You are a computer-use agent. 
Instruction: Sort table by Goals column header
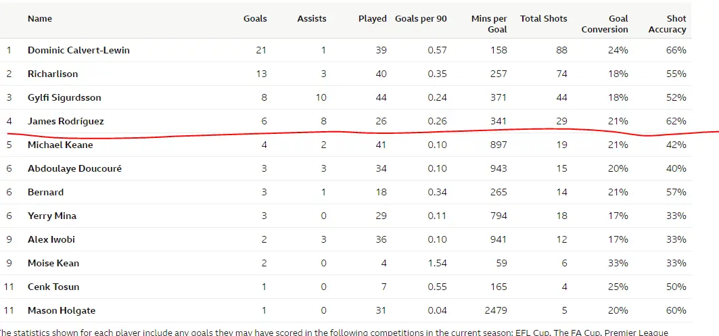click(x=255, y=19)
